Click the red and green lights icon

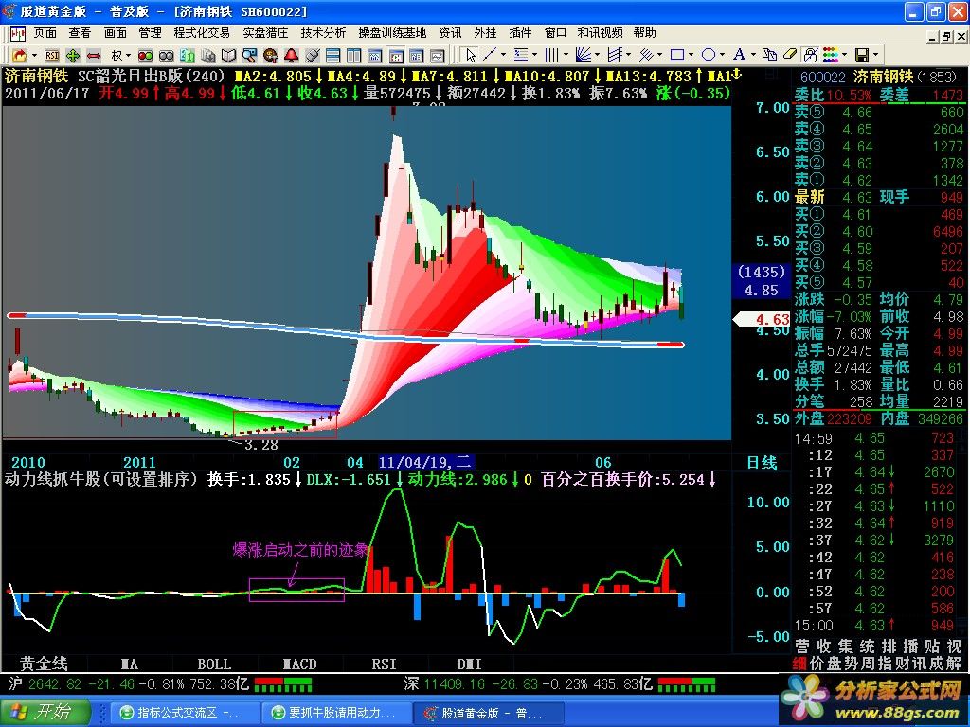click(x=145, y=56)
